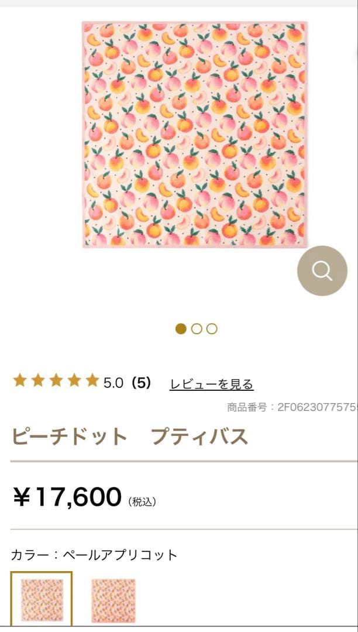This screenshot has width=358, height=632.
Task: Open the レビューを見る reviews link
Action: tap(213, 383)
